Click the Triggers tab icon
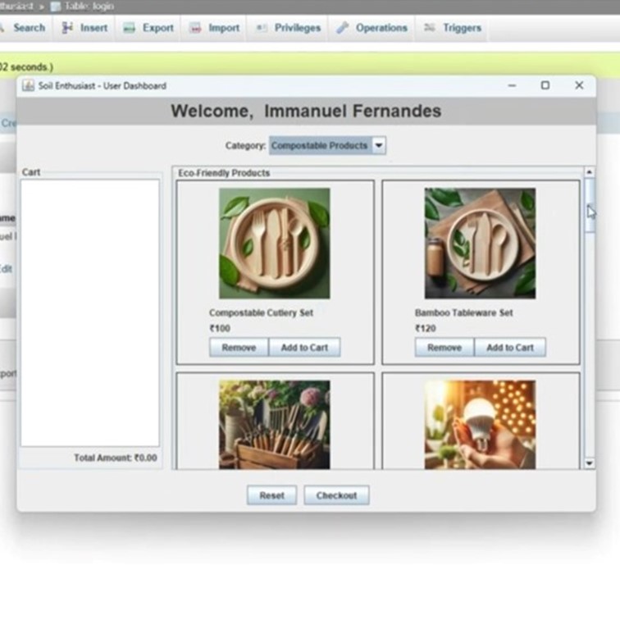The width and height of the screenshot is (620, 620). pyautogui.click(x=430, y=27)
